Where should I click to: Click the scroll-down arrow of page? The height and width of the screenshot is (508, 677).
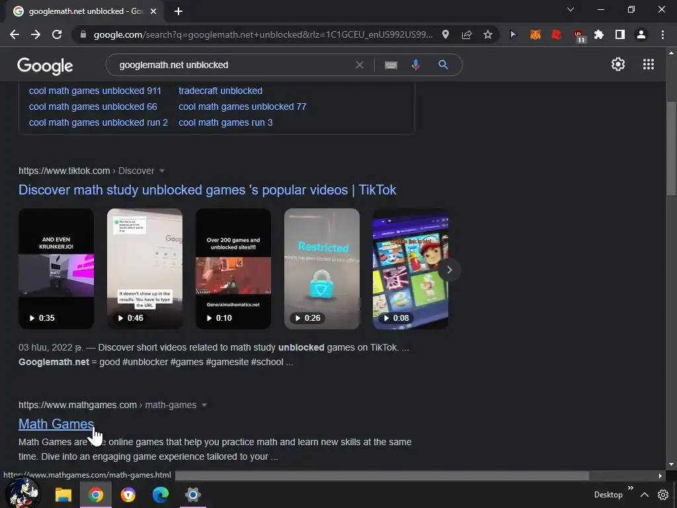pos(671,465)
